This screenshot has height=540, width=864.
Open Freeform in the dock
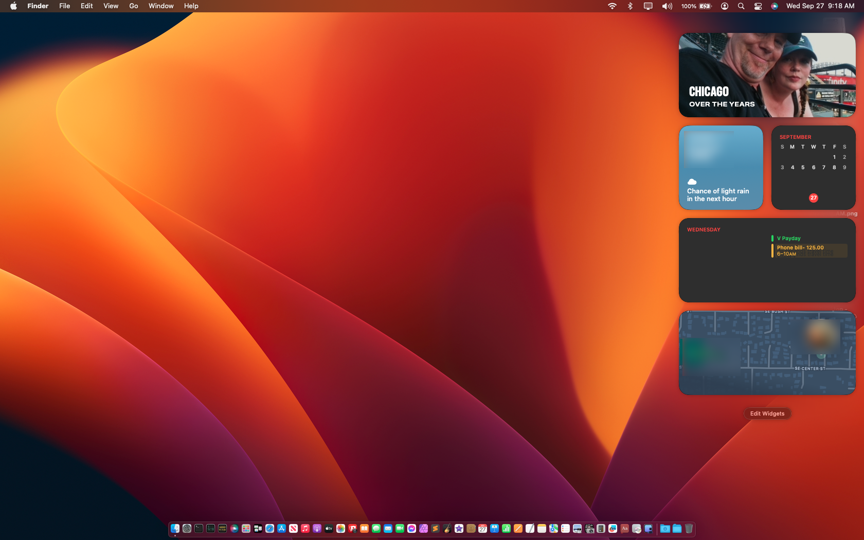[613, 528]
